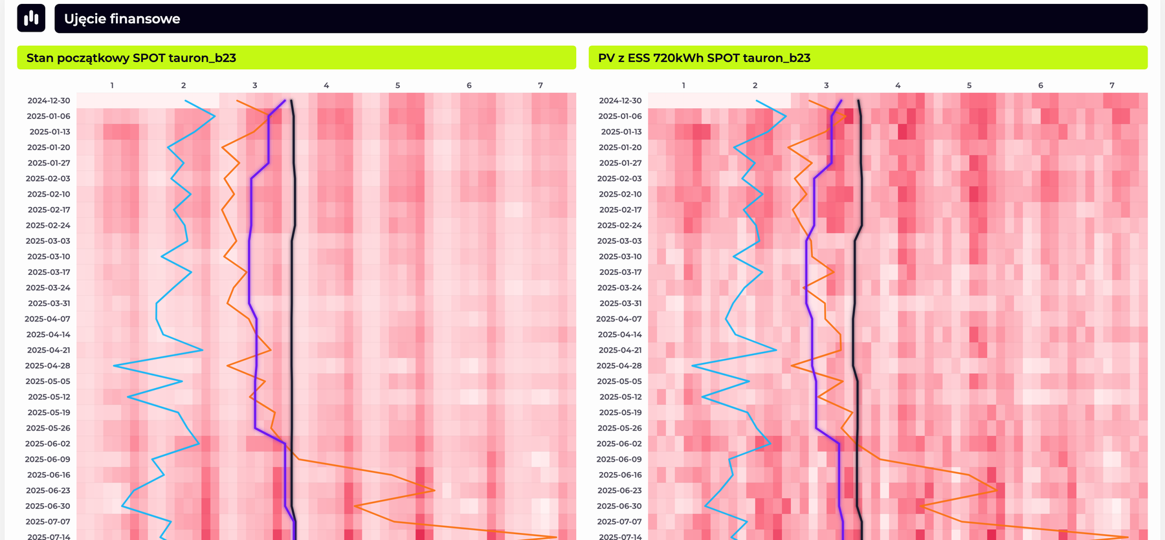
Task: Click date 2025-04-21 in Stan początkowy heatmap
Action: tap(49, 350)
